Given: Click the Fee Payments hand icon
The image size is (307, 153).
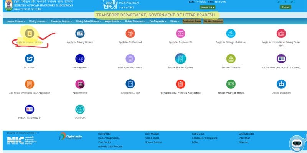Looking at the screenshot, I should click(x=80, y=59).
